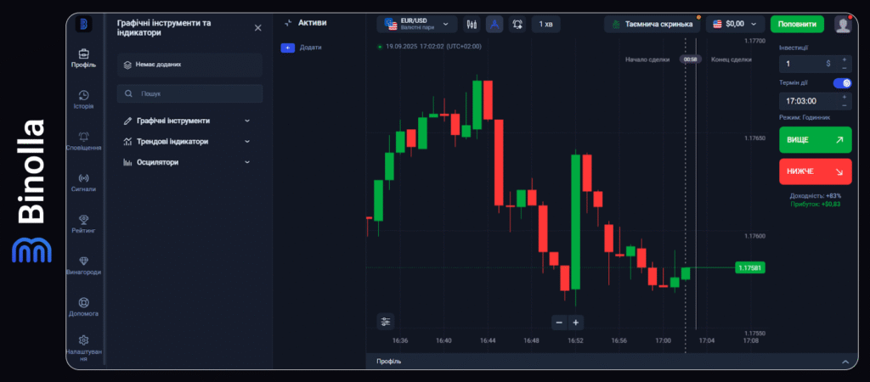Click the drawing tools compass icon
The image size is (870, 382).
494,24
